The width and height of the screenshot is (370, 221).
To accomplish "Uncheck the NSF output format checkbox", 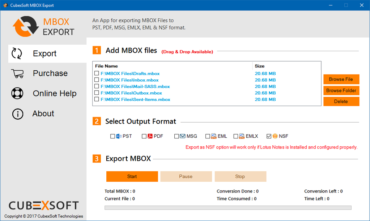I will tap(269, 136).
